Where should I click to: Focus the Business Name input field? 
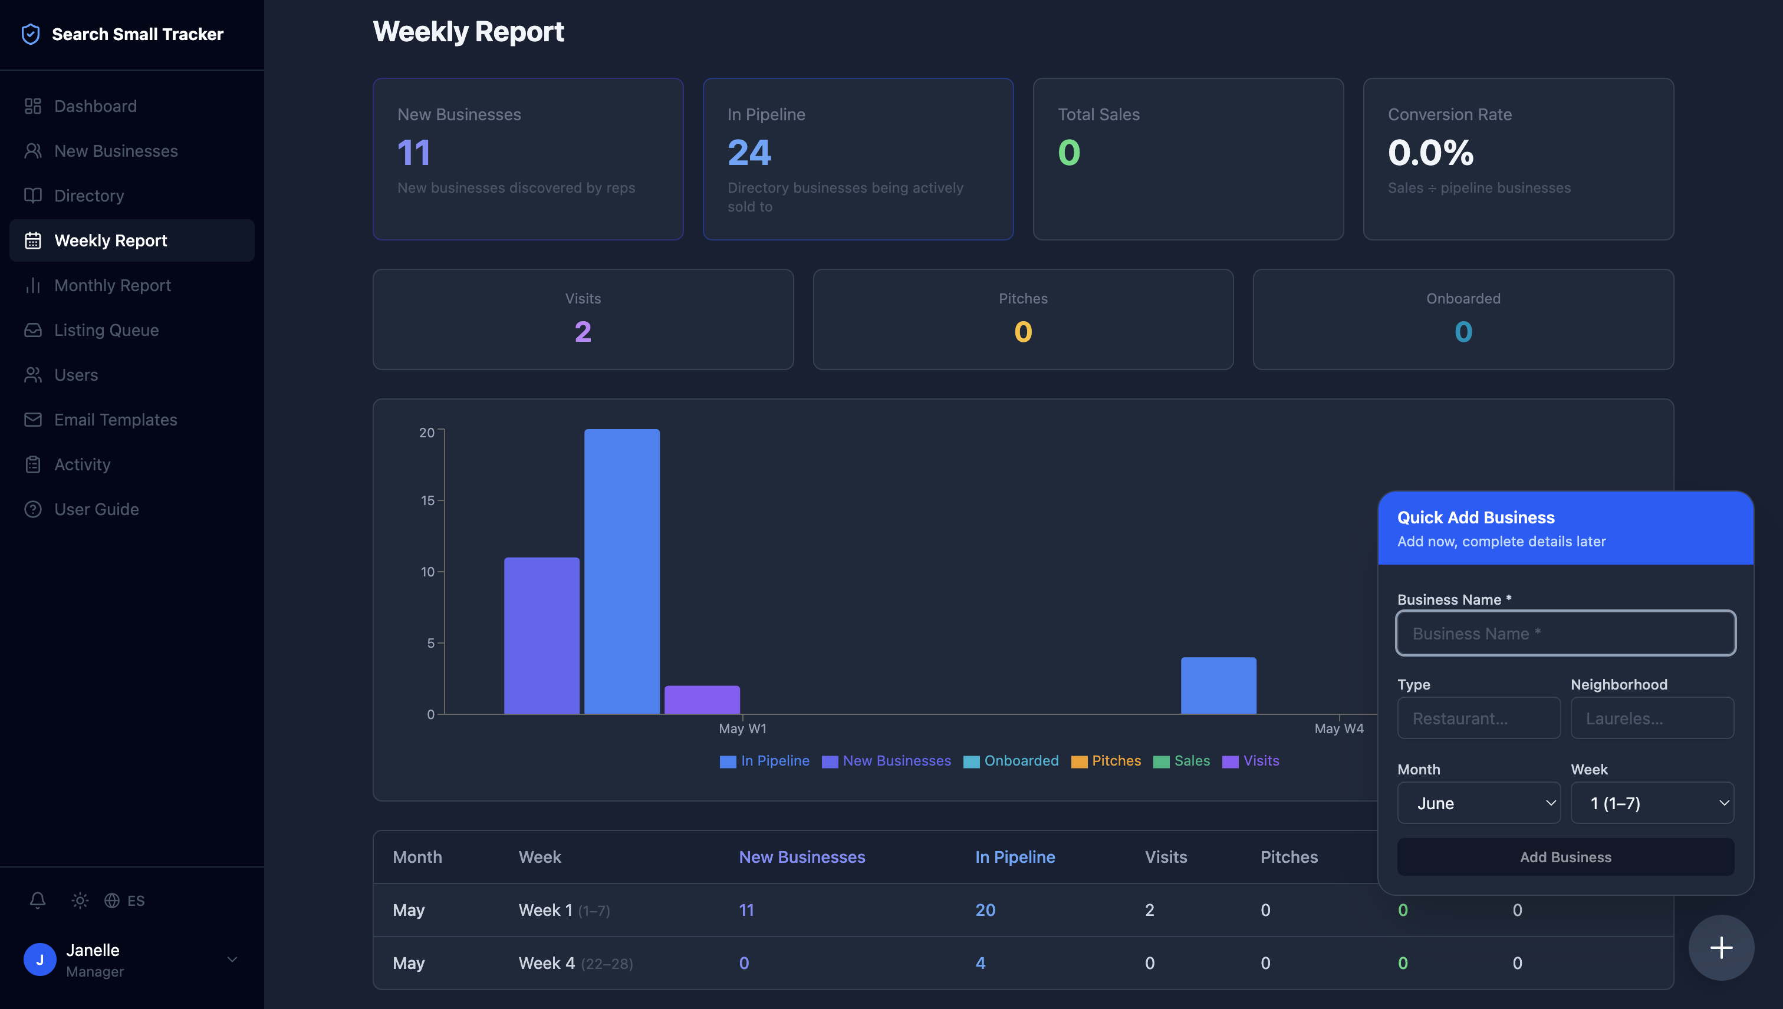coord(1565,633)
